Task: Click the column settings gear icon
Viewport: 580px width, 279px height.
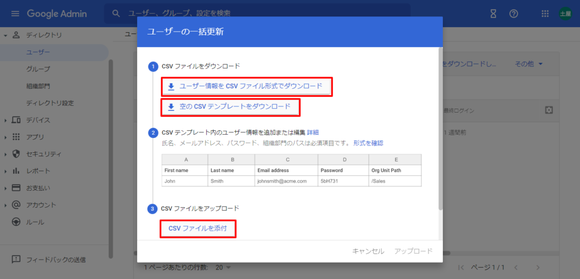Action: pos(548,110)
